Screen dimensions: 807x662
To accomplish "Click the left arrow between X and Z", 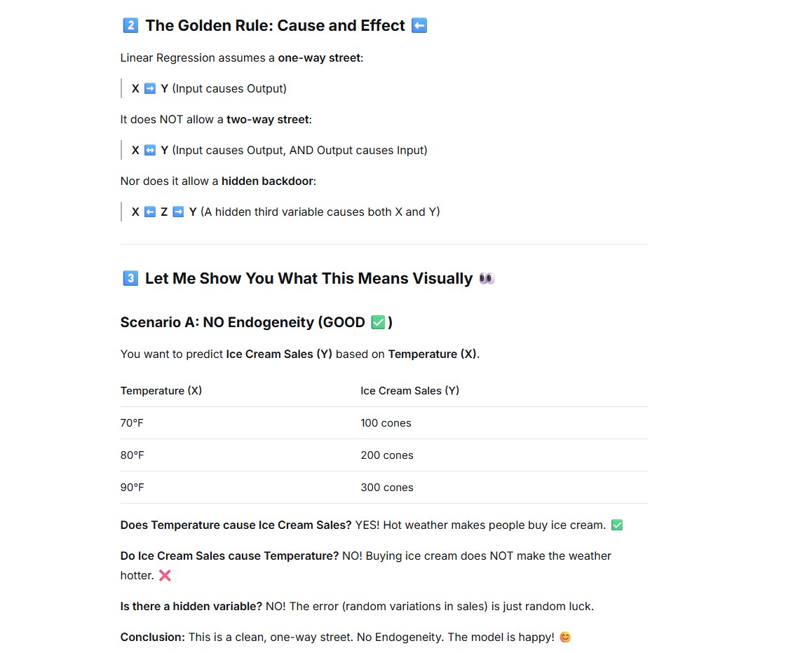I will (x=150, y=212).
